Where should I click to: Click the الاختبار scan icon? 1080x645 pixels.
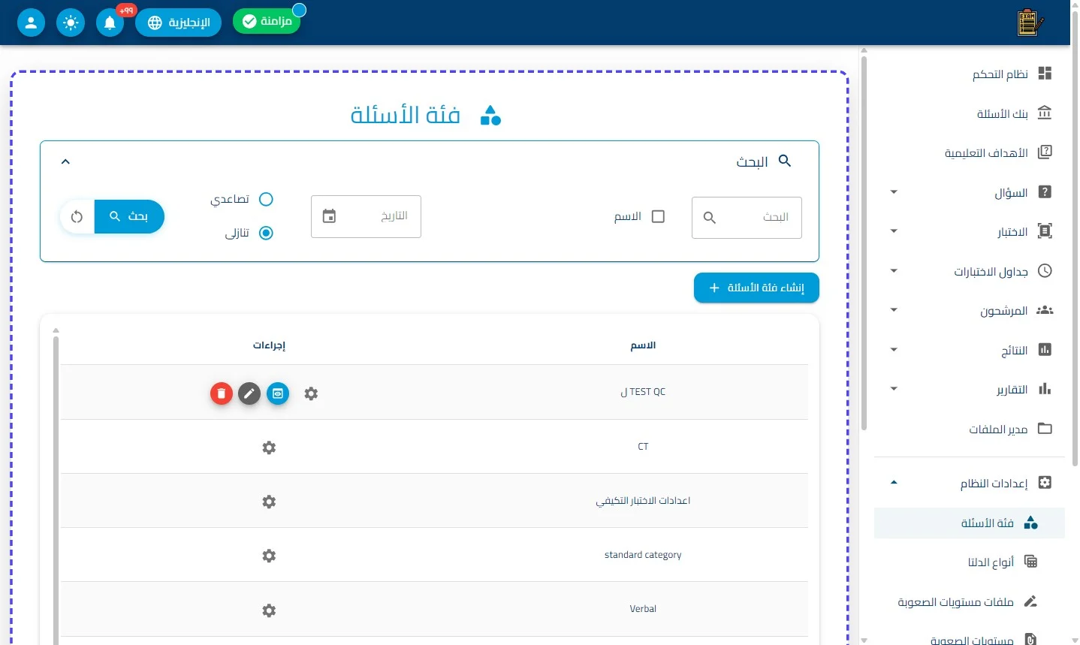pos(1045,231)
